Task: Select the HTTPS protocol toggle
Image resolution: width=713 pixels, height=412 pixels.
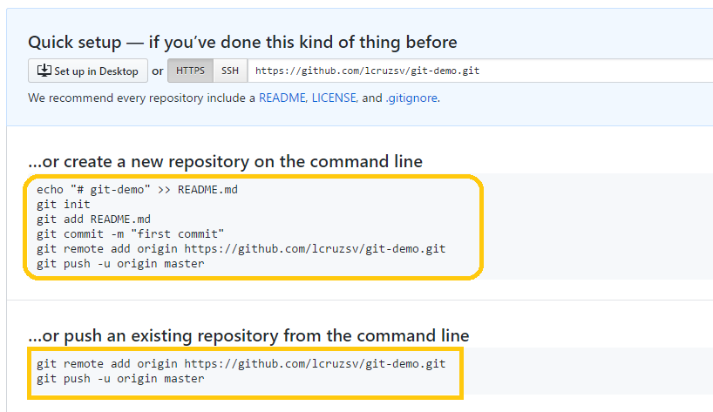Action: pos(190,71)
